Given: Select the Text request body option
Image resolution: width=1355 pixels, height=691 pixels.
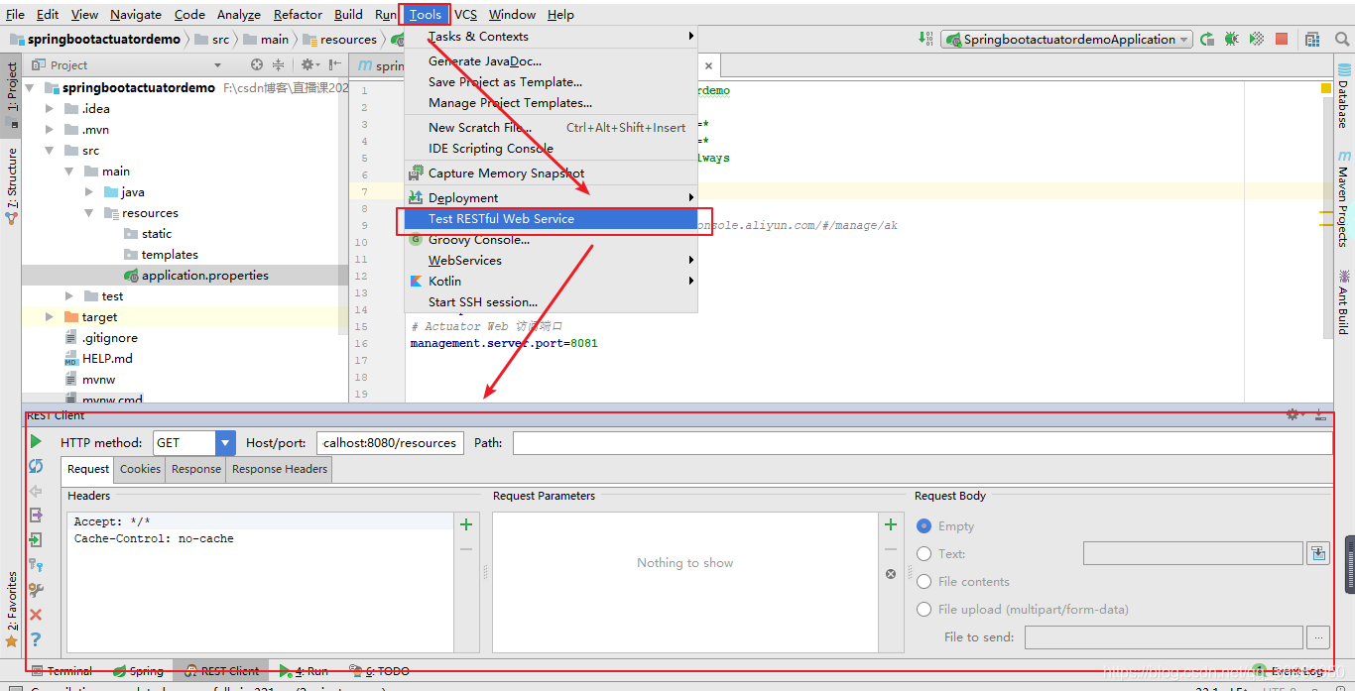Looking at the screenshot, I should pyautogui.click(x=924, y=554).
